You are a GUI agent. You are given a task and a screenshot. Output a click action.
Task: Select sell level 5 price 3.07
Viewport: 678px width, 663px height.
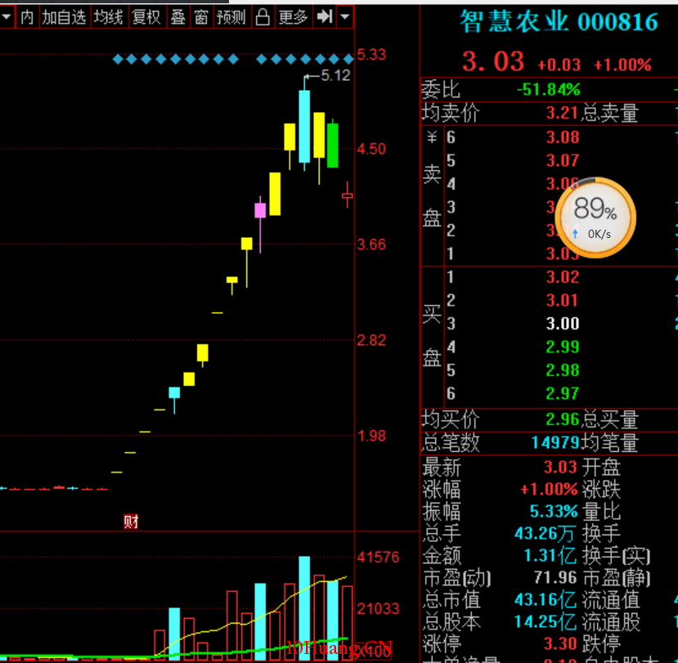563,161
